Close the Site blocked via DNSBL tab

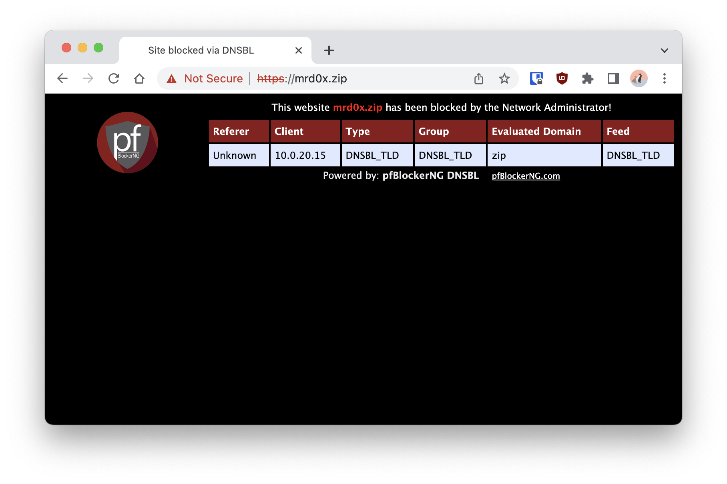tap(299, 50)
